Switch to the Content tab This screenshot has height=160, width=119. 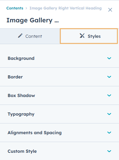(x=30, y=36)
